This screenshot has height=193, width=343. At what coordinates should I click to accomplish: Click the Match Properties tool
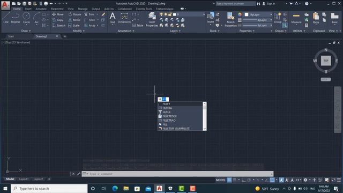coord(230,20)
